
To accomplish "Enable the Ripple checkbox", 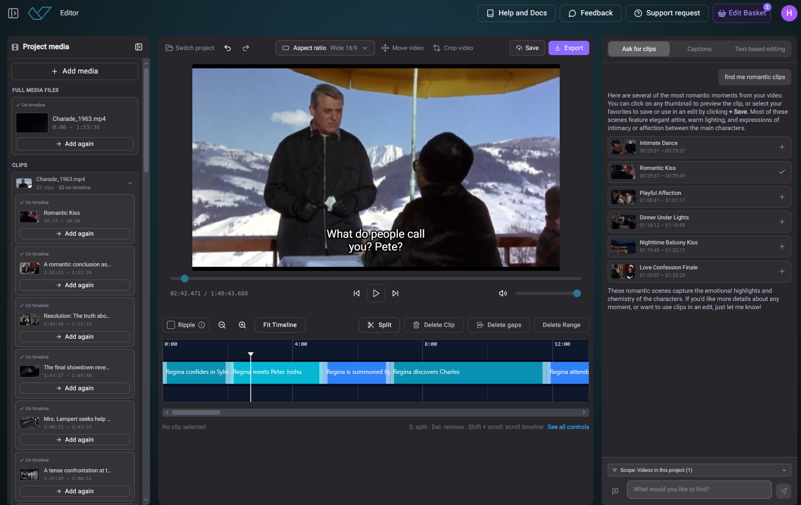I will (x=171, y=325).
